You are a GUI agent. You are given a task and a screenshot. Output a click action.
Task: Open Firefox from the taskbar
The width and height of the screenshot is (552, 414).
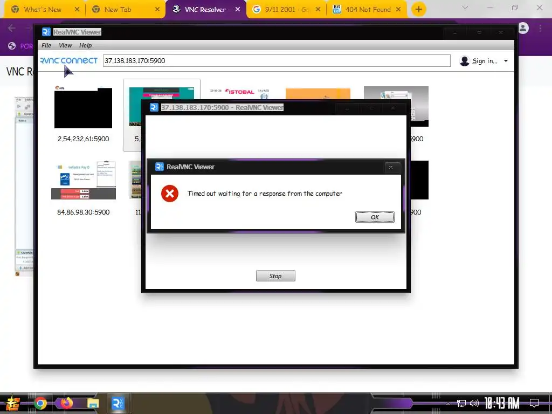66,403
